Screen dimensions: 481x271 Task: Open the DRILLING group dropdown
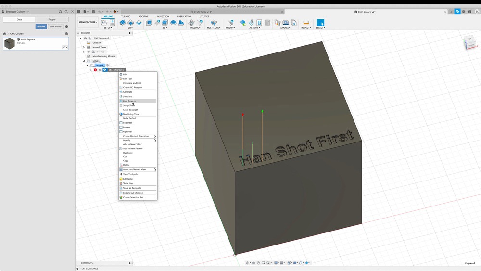(x=195, y=28)
